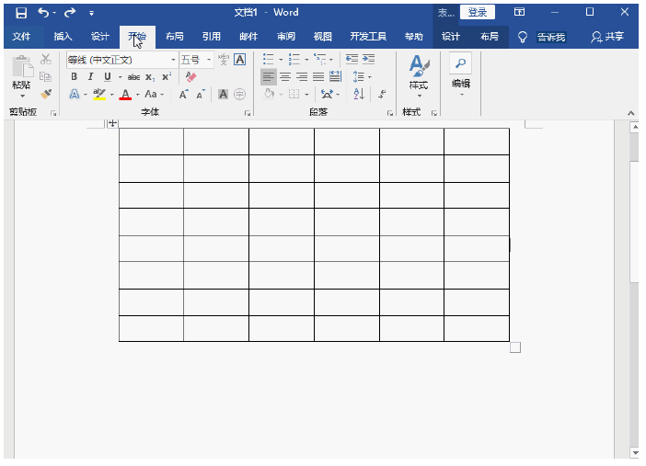The height and width of the screenshot is (466, 646).
Task: Open the File tab
Action: click(21, 37)
